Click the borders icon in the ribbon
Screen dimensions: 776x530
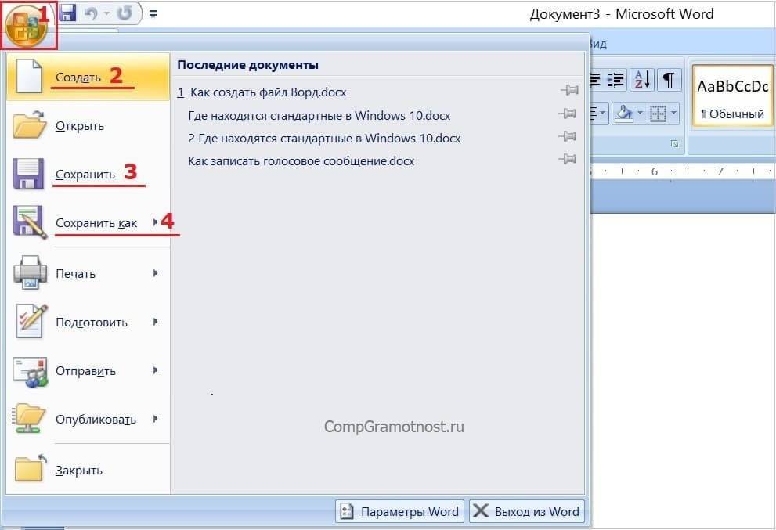click(656, 112)
